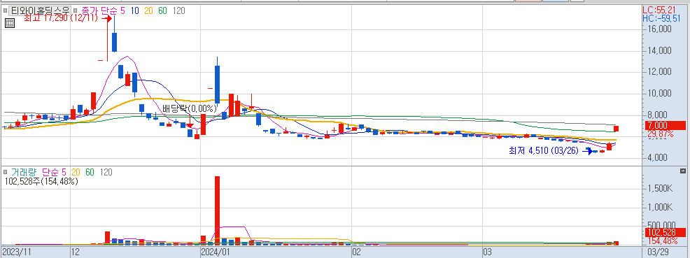Click the pink button above the chart
This screenshot has width=690, height=258.
pyautogui.click(x=528, y=1)
